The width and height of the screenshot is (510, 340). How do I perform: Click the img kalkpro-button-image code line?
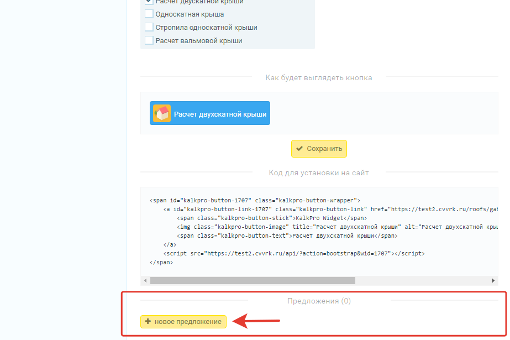[337, 227]
